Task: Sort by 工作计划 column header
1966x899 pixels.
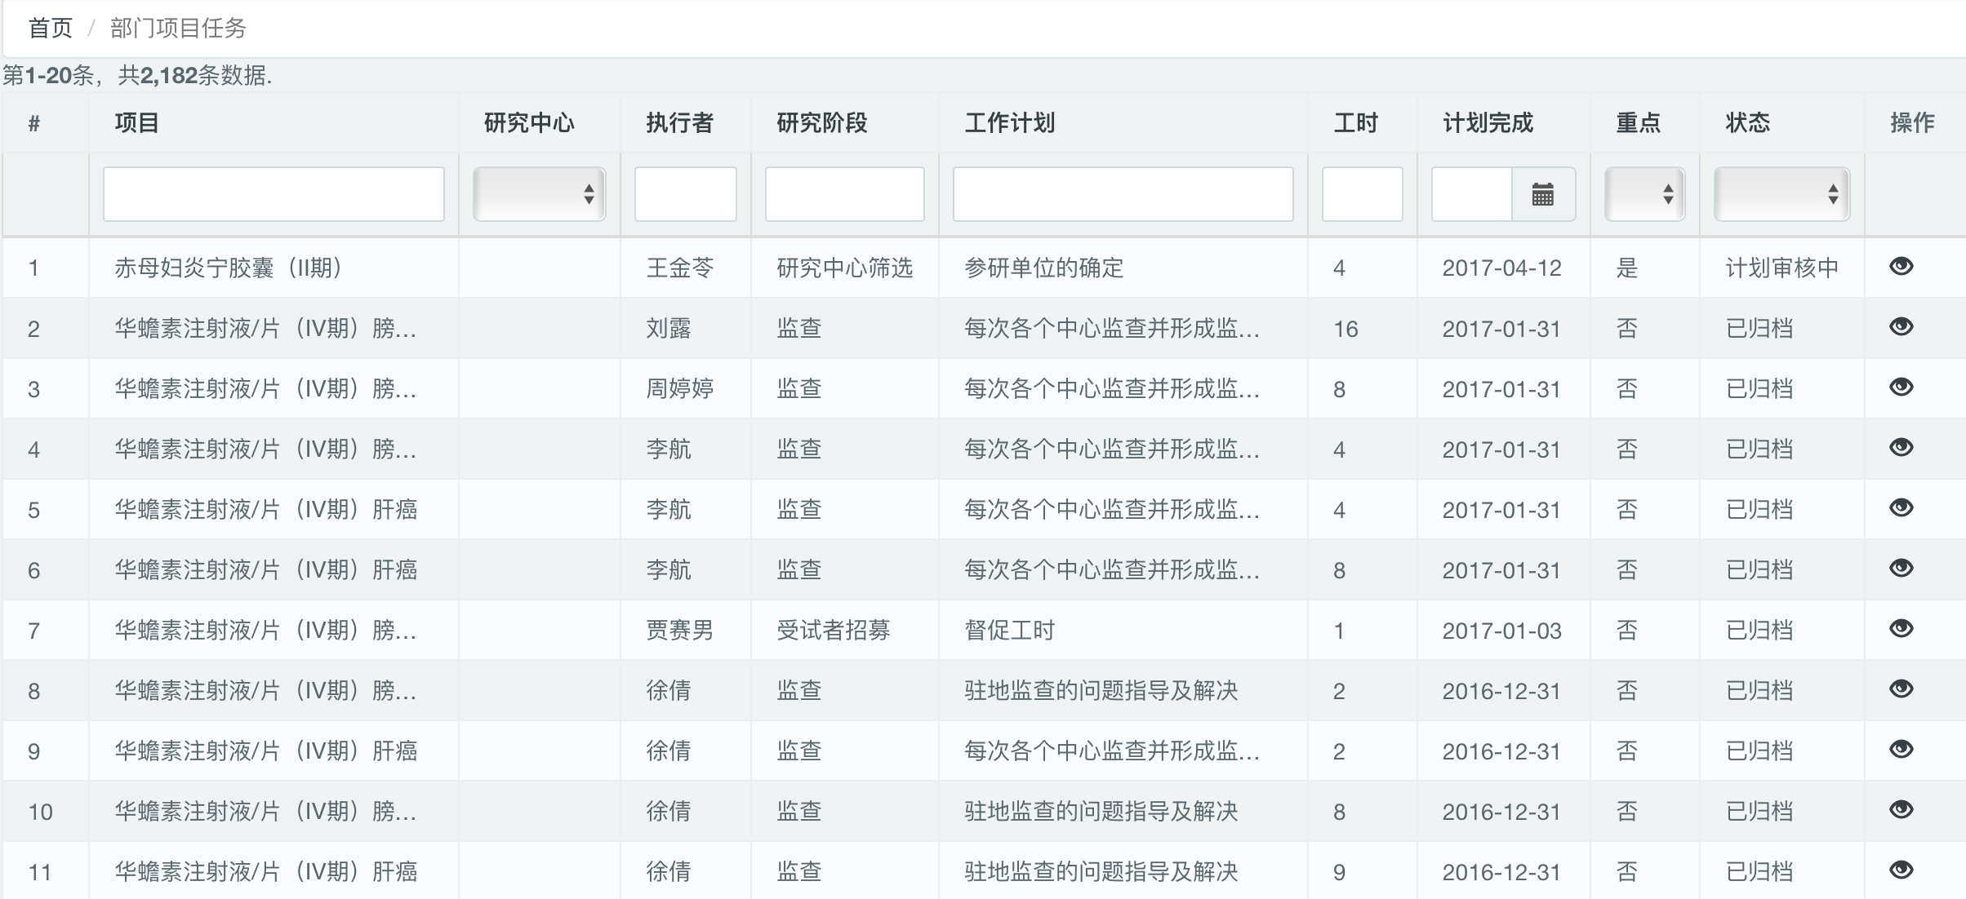Action: 1009,123
